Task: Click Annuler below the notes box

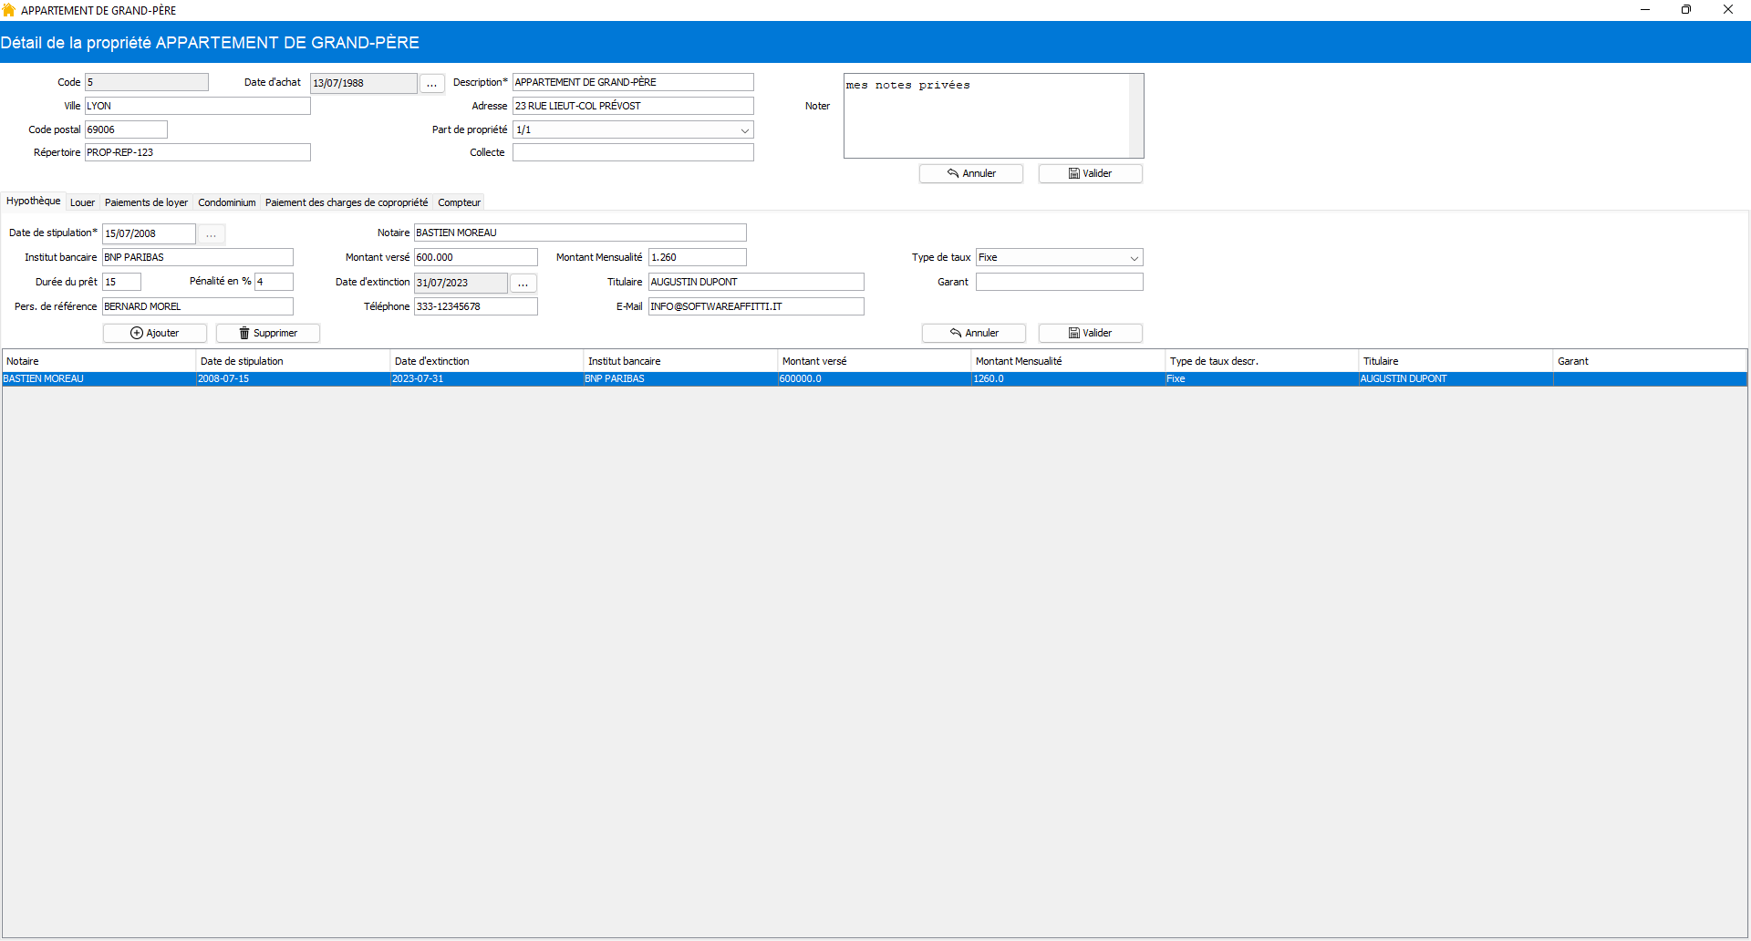Action: pyautogui.click(x=971, y=173)
